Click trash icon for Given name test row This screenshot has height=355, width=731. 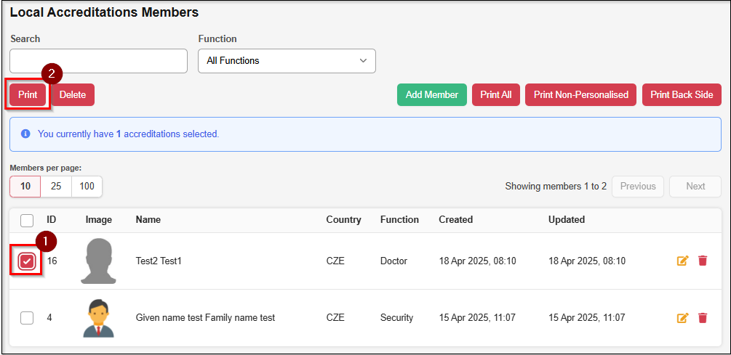703,317
